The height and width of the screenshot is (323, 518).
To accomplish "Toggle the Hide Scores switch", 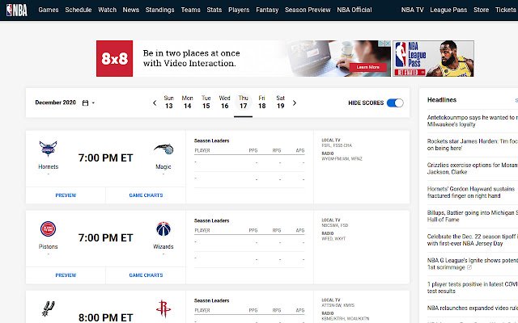I will point(395,103).
